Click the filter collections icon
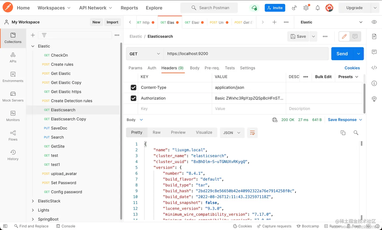The height and width of the screenshot is (230, 382). [x=44, y=35]
